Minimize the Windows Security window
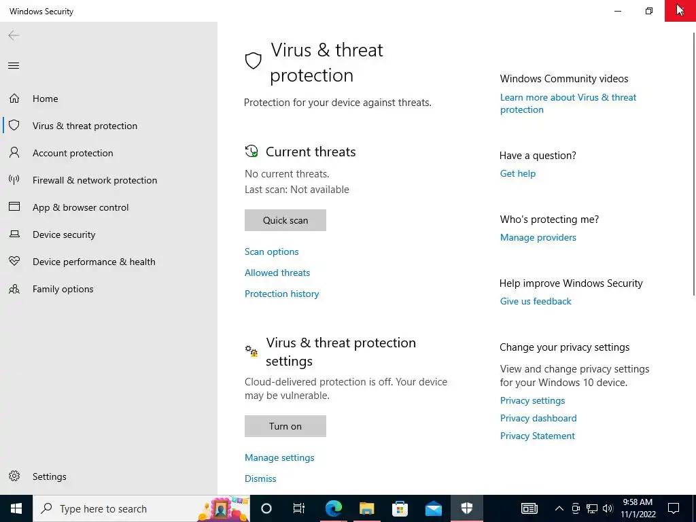 pos(618,11)
